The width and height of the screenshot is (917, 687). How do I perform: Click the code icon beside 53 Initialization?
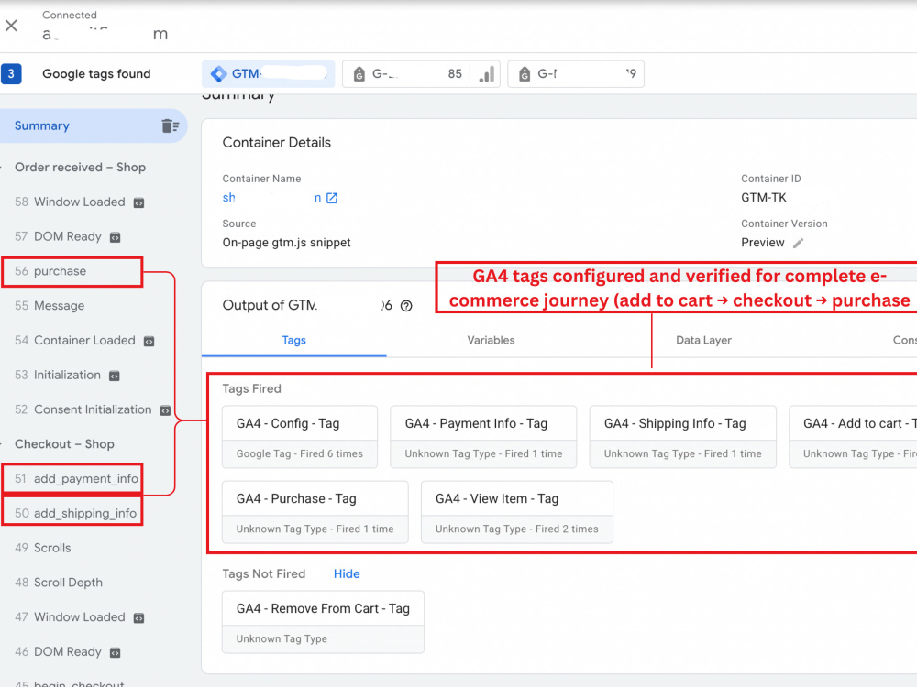(115, 376)
